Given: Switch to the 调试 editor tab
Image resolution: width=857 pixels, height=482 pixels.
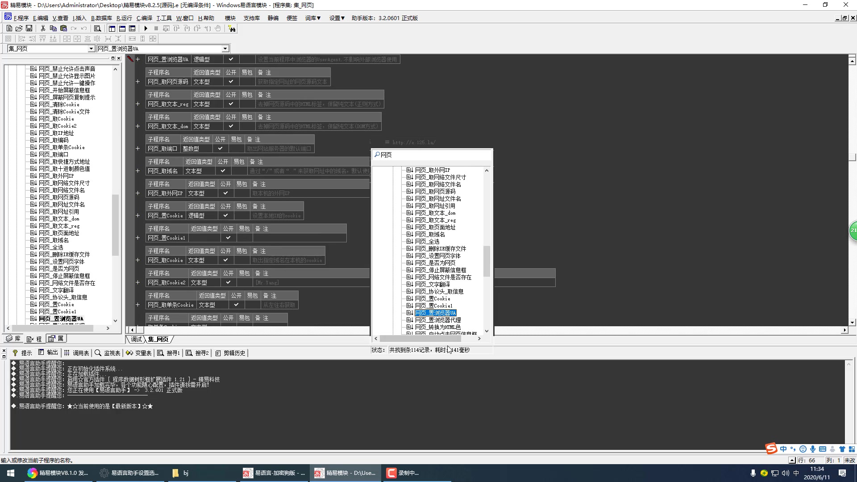Looking at the screenshot, I should 136,340.
